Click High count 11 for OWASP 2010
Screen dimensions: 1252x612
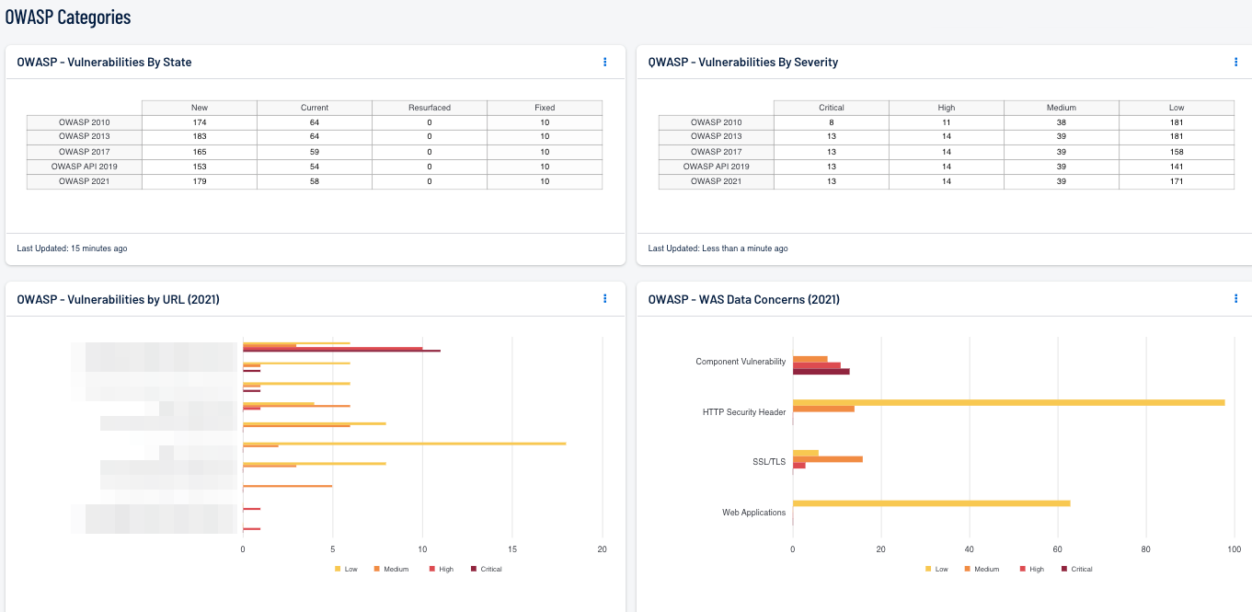click(947, 122)
